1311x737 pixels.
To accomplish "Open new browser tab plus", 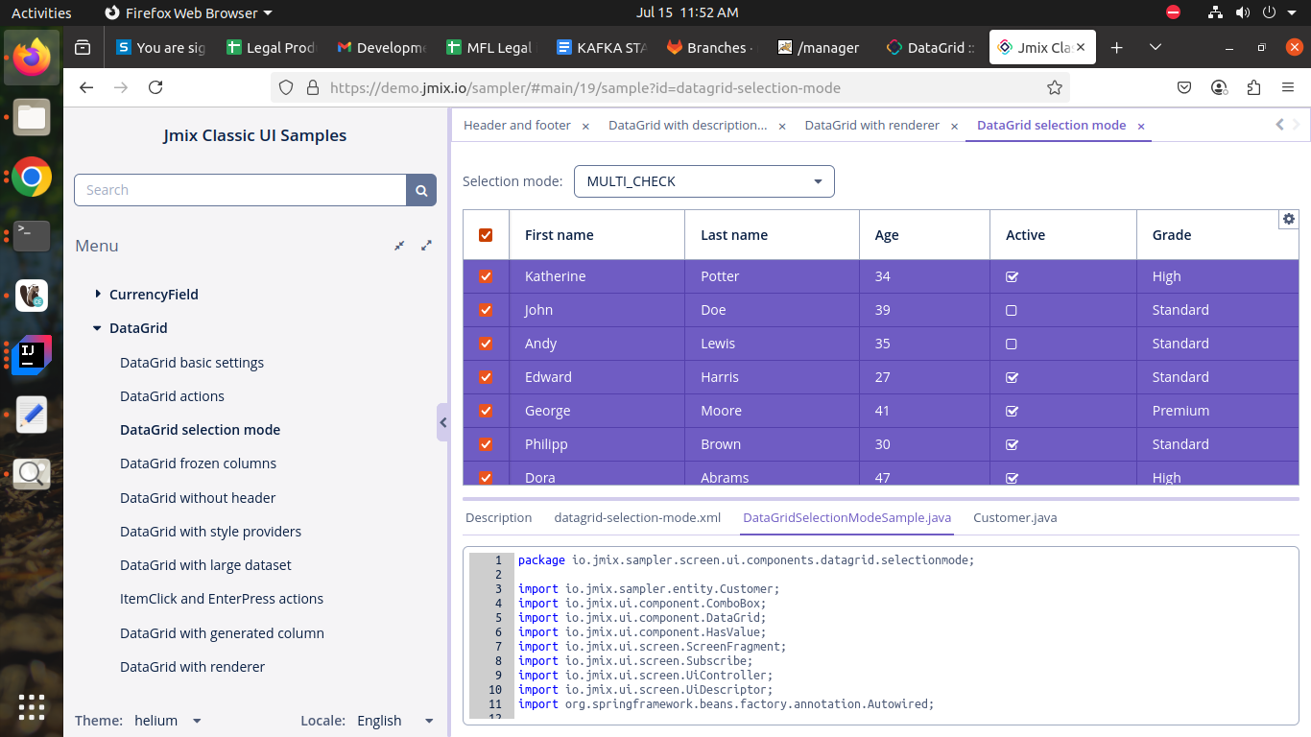I will tap(1116, 47).
